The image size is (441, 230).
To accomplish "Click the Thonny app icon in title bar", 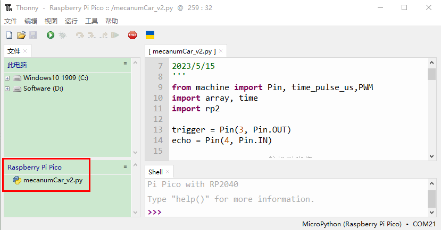I will tap(9, 8).
